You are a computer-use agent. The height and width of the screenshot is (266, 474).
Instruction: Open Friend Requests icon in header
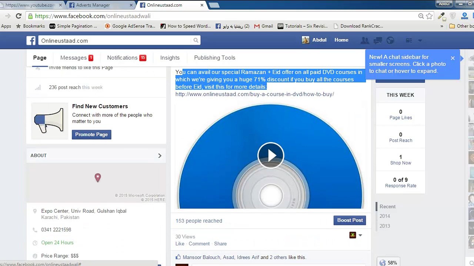[x=365, y=40]
